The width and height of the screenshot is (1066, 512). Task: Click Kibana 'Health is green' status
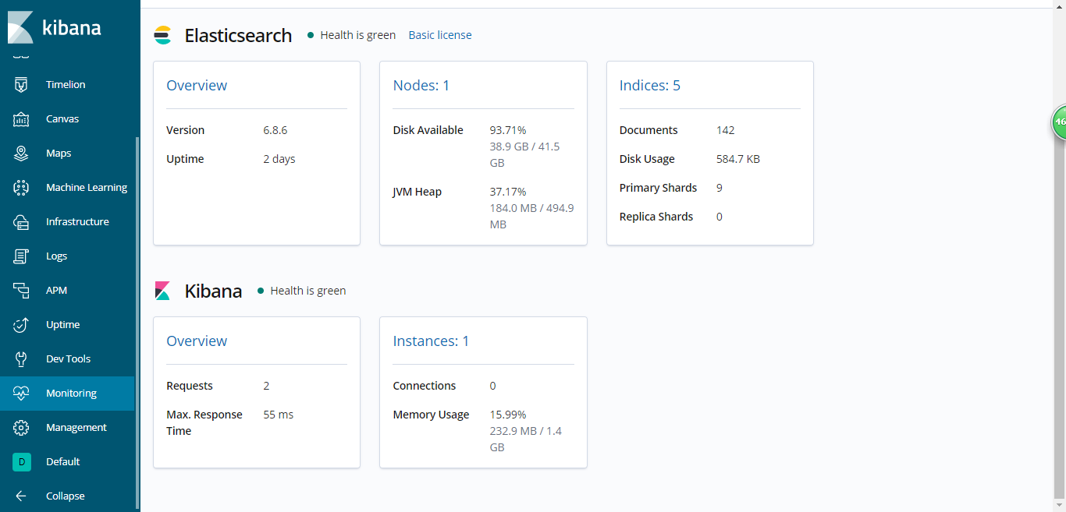[301, 291]
